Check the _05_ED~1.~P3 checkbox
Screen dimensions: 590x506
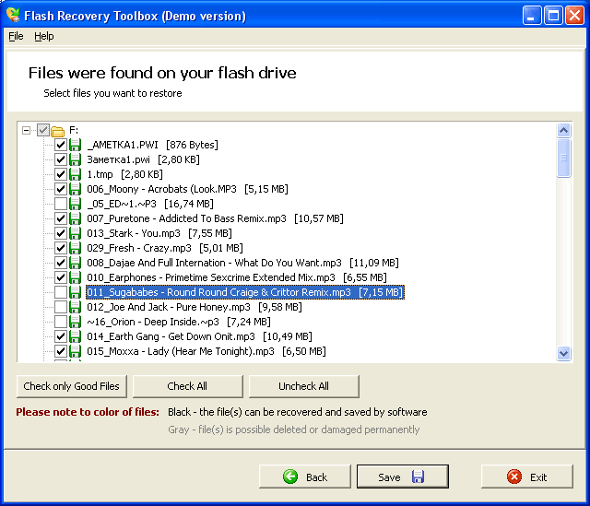(x=61, y=204)
